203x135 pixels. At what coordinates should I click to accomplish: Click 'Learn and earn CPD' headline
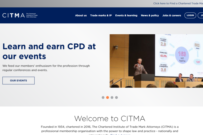point(49,51)
